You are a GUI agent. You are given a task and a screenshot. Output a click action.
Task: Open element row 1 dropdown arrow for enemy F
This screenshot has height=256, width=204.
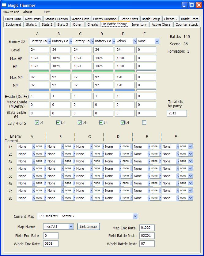tap(191, 147)
